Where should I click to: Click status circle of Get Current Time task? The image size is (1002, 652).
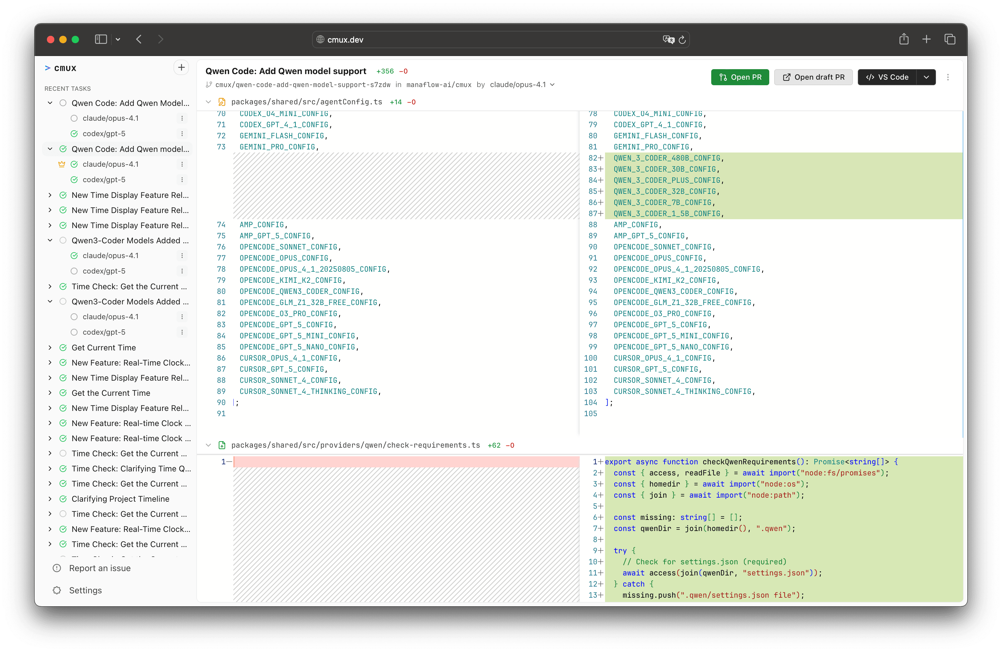point(63,348)
